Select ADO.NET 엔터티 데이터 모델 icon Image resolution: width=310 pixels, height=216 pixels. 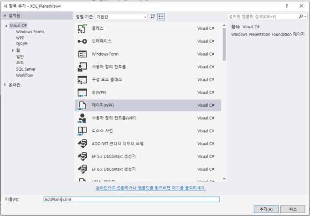(82, 144)
